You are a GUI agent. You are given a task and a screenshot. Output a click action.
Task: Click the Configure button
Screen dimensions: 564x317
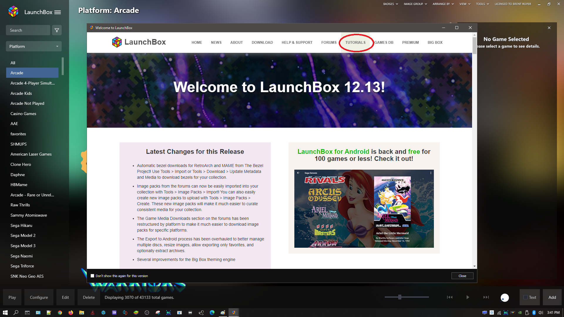[39, 297]
